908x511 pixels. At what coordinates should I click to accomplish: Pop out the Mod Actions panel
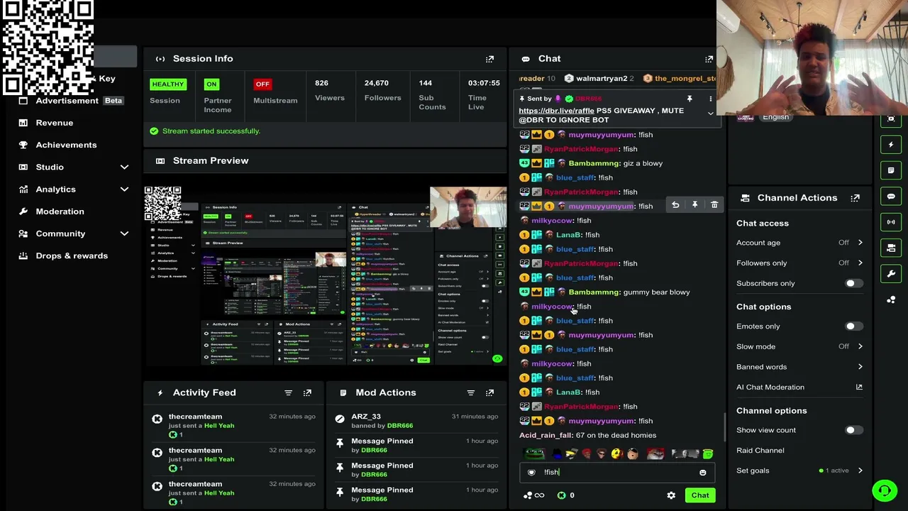pos(489,392)
